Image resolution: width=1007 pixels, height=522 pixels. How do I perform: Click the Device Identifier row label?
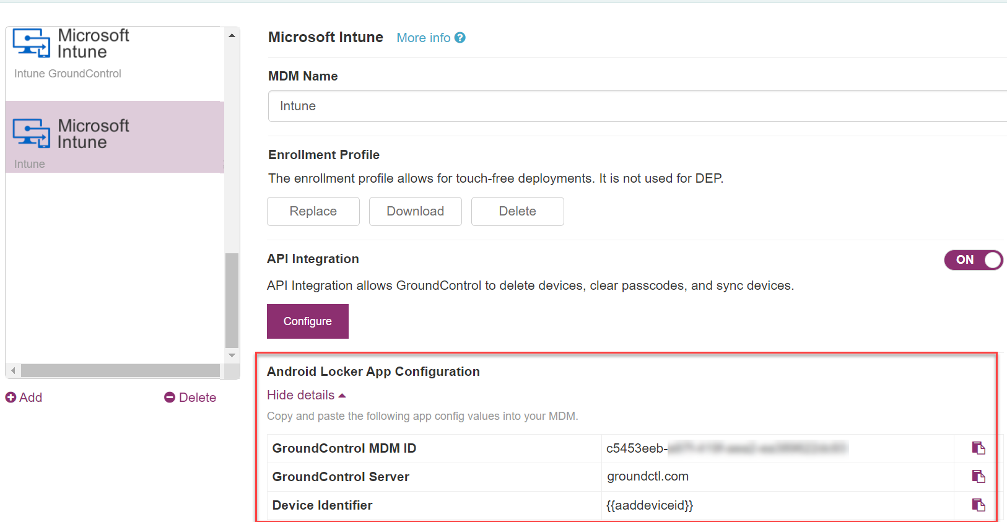point(322,505)
